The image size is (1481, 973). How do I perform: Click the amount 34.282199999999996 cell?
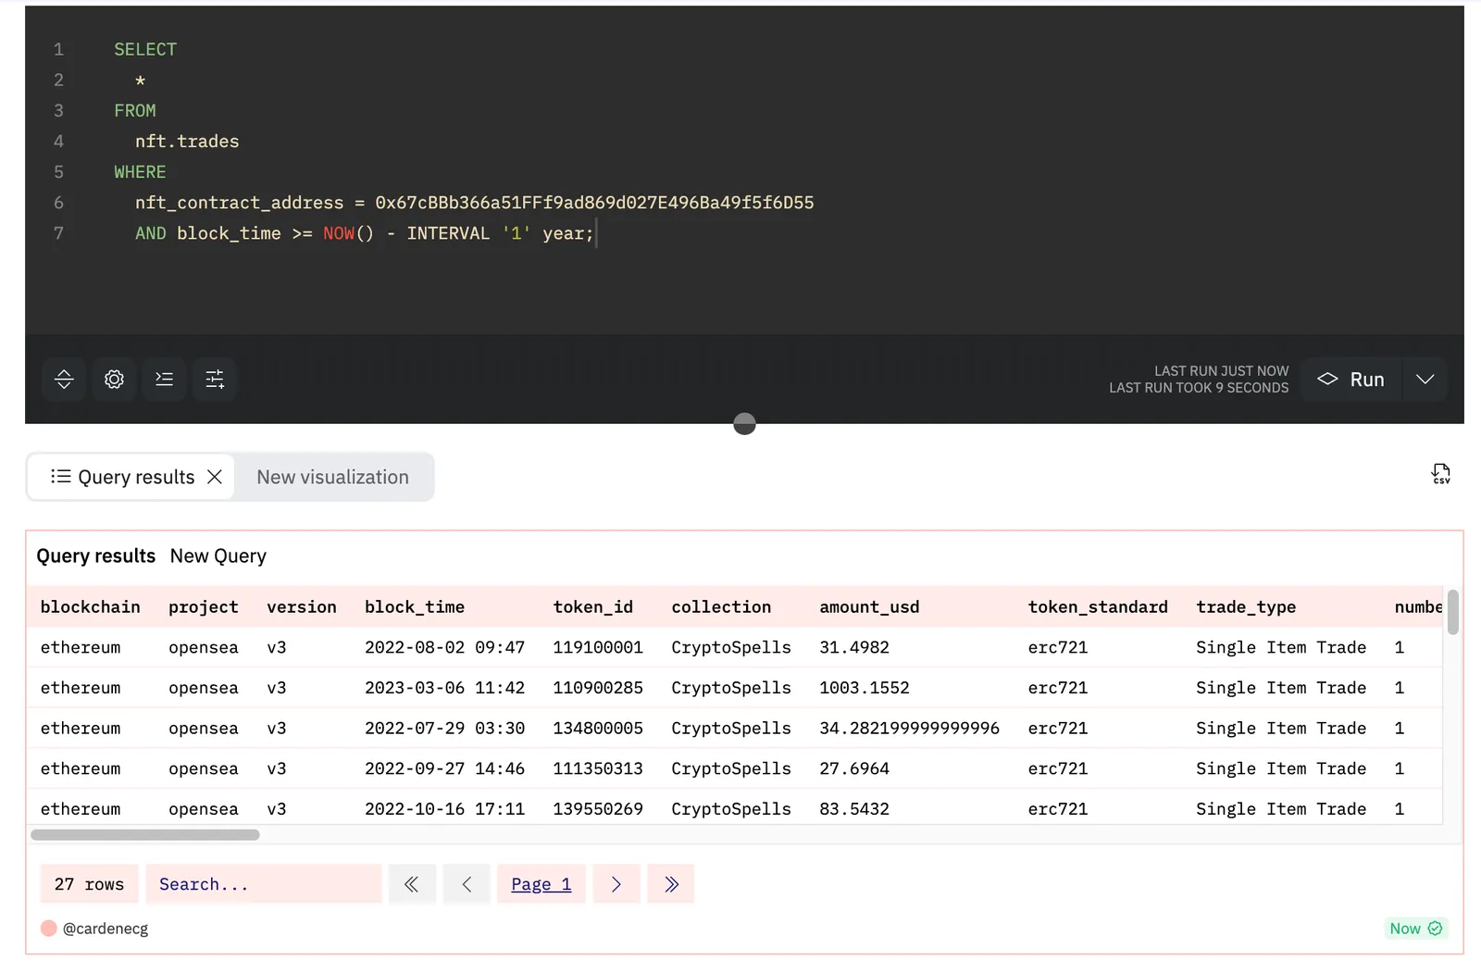pyautogui.click(x=909, y=729)
